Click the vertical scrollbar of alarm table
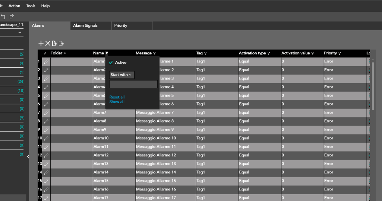The image size is (382, 201). (373, 85)
